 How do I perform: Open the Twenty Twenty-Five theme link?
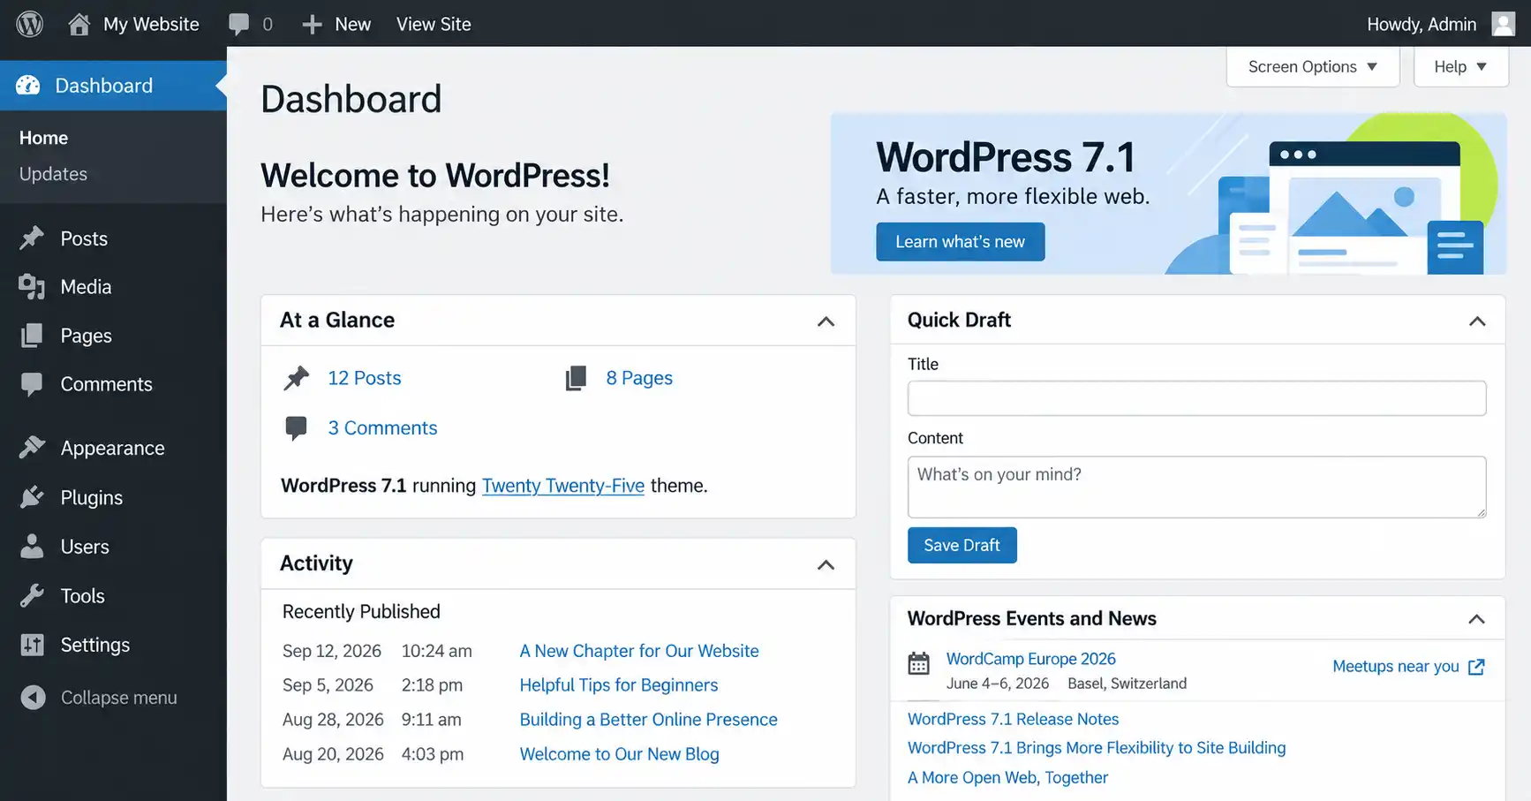click(563, 486)
